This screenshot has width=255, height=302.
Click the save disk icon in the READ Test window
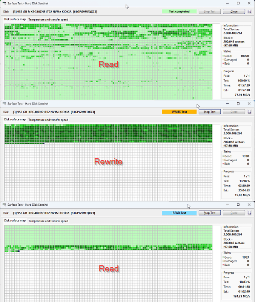[249, 213]
